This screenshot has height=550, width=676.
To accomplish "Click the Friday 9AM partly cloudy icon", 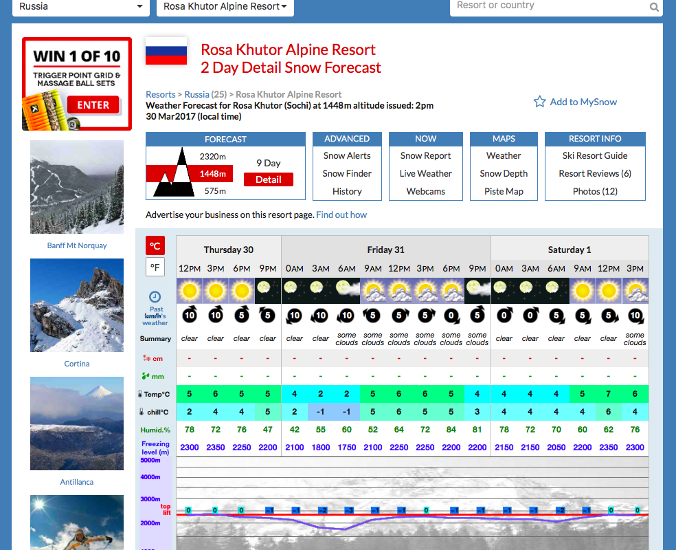I will tap(373, 291).
